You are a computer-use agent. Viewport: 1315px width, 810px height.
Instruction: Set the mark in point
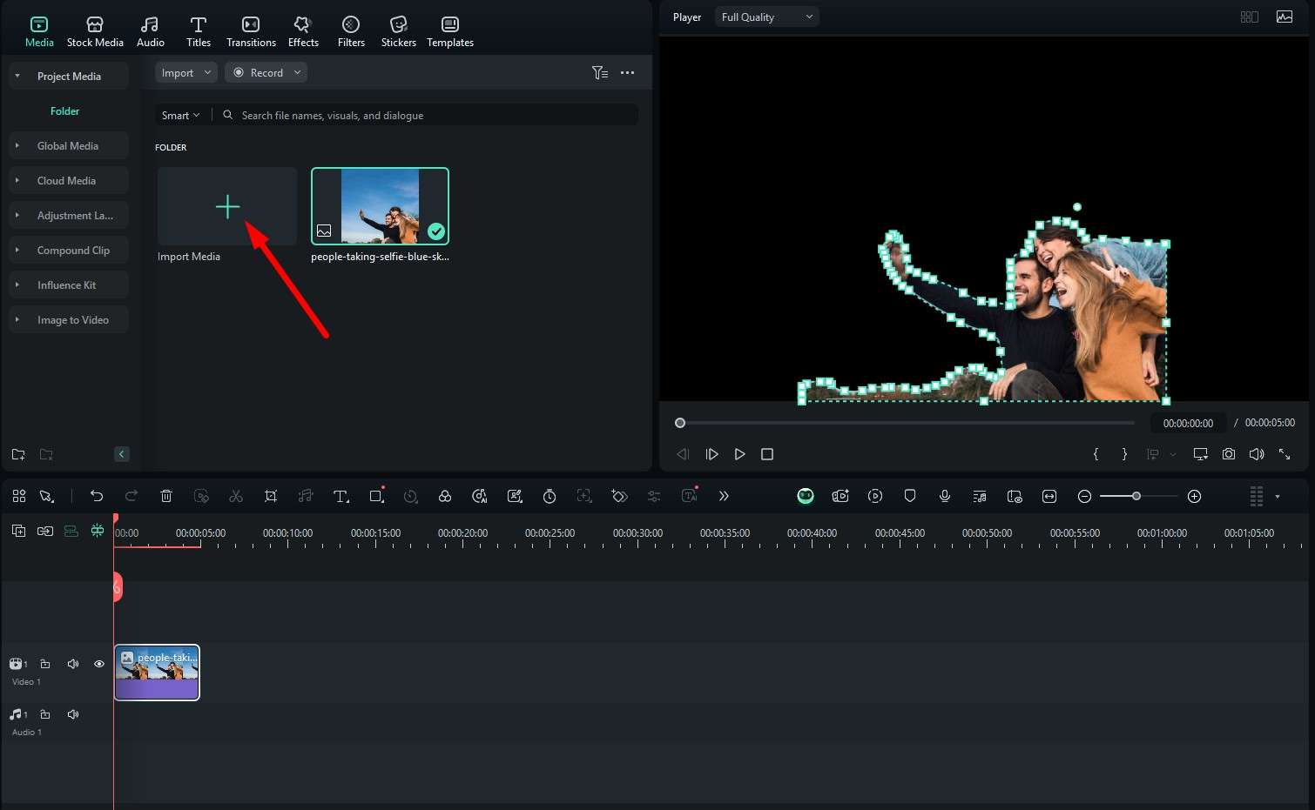[1096, 454]
